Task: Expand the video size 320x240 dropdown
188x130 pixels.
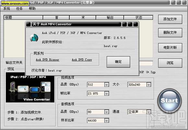Action: click(x=149, y=85)
